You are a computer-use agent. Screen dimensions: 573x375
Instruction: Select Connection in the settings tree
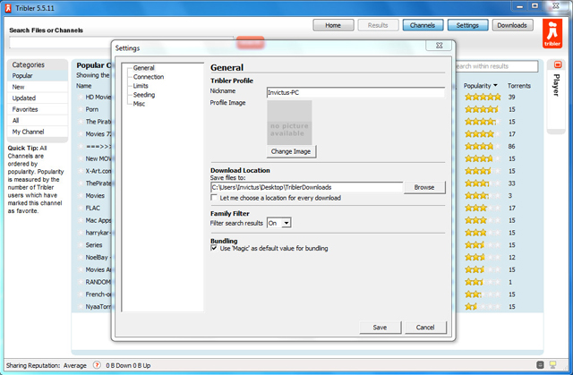pos(149,77)
